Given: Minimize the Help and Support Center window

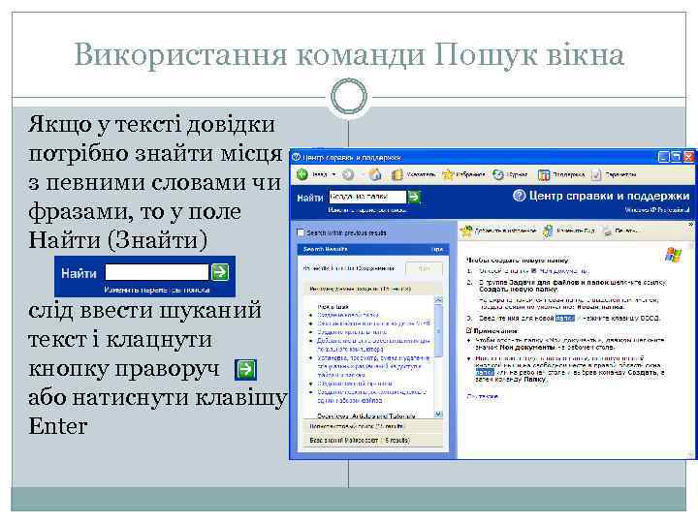Looking at the screenshot, I should 663,157.
